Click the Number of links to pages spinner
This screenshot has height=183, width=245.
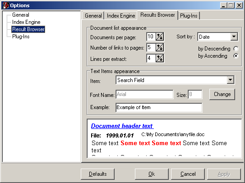pyautogui.click(x=160, y=47)
